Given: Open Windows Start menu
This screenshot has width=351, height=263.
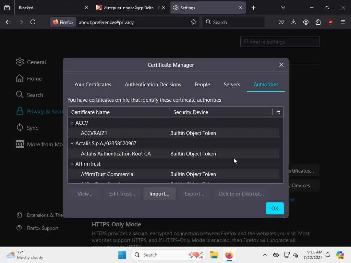Looking at the screenshot, I should (122, 255).
